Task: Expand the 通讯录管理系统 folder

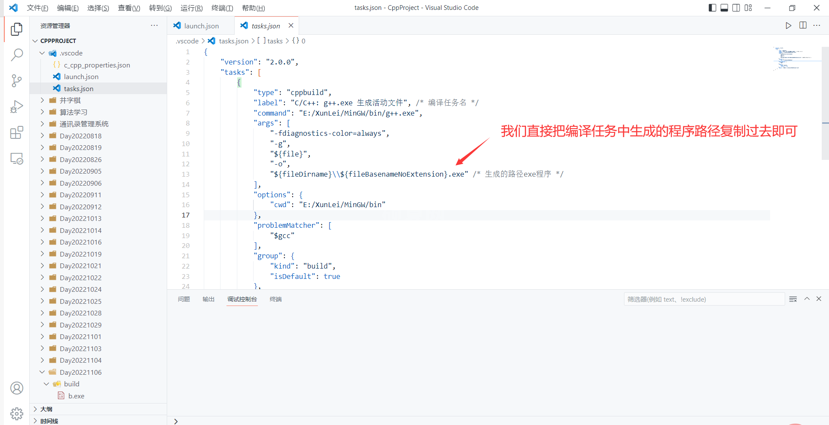Action: (42, 124)
